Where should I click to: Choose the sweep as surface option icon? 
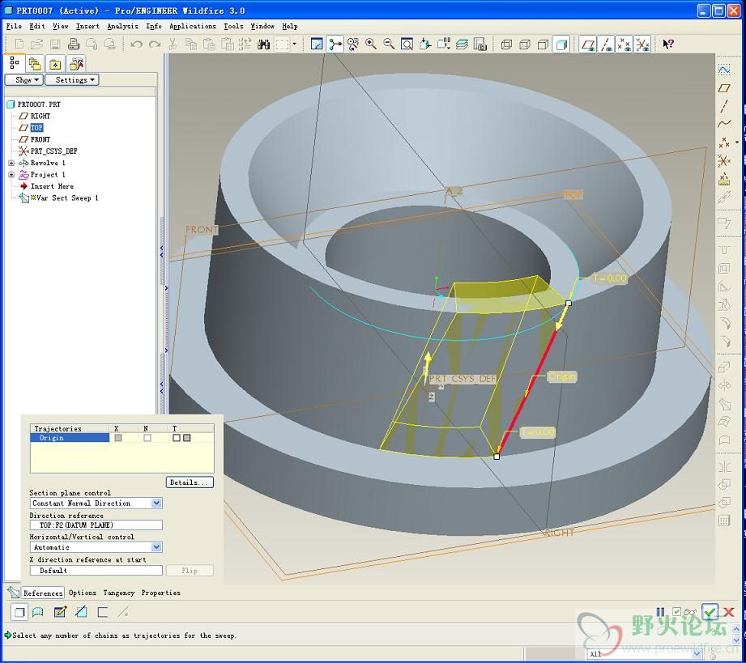tap(37, 612)
